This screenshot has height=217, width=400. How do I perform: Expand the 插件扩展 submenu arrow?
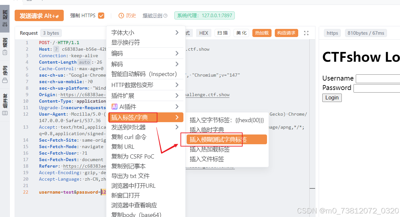177,96
